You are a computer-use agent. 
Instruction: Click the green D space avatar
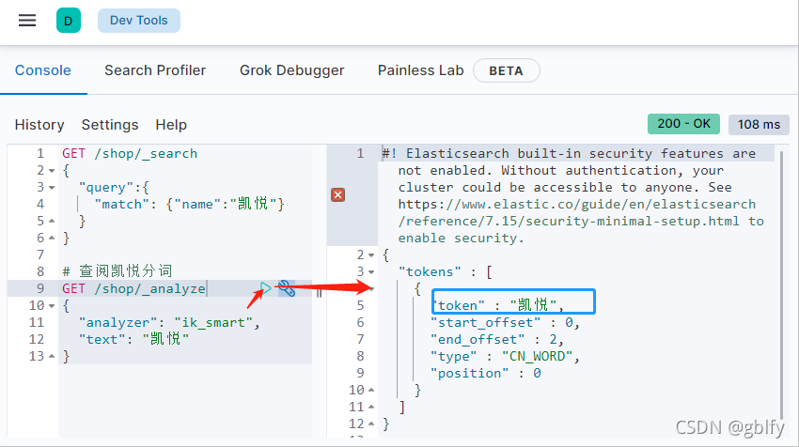point(69,21)
